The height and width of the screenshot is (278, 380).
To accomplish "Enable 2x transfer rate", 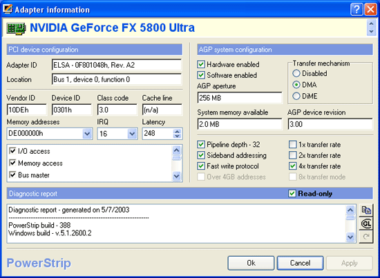I will (292, 155).
